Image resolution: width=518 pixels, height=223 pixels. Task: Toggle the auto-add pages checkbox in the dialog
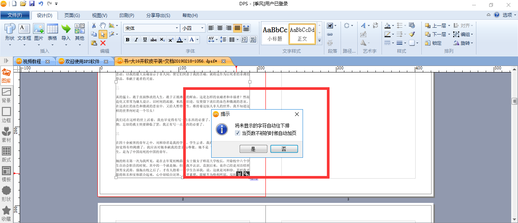pyautogui.click(x=237, y=133)
